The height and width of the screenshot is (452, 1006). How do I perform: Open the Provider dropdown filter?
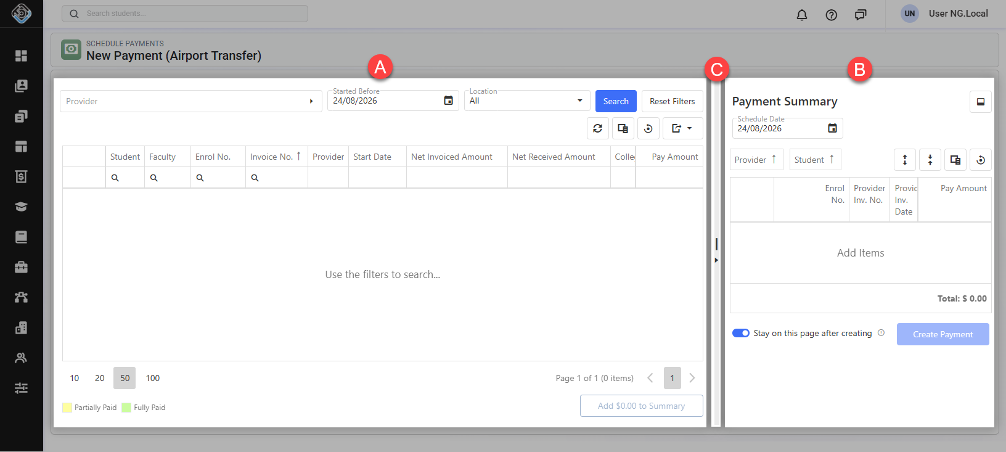point(191,101)
